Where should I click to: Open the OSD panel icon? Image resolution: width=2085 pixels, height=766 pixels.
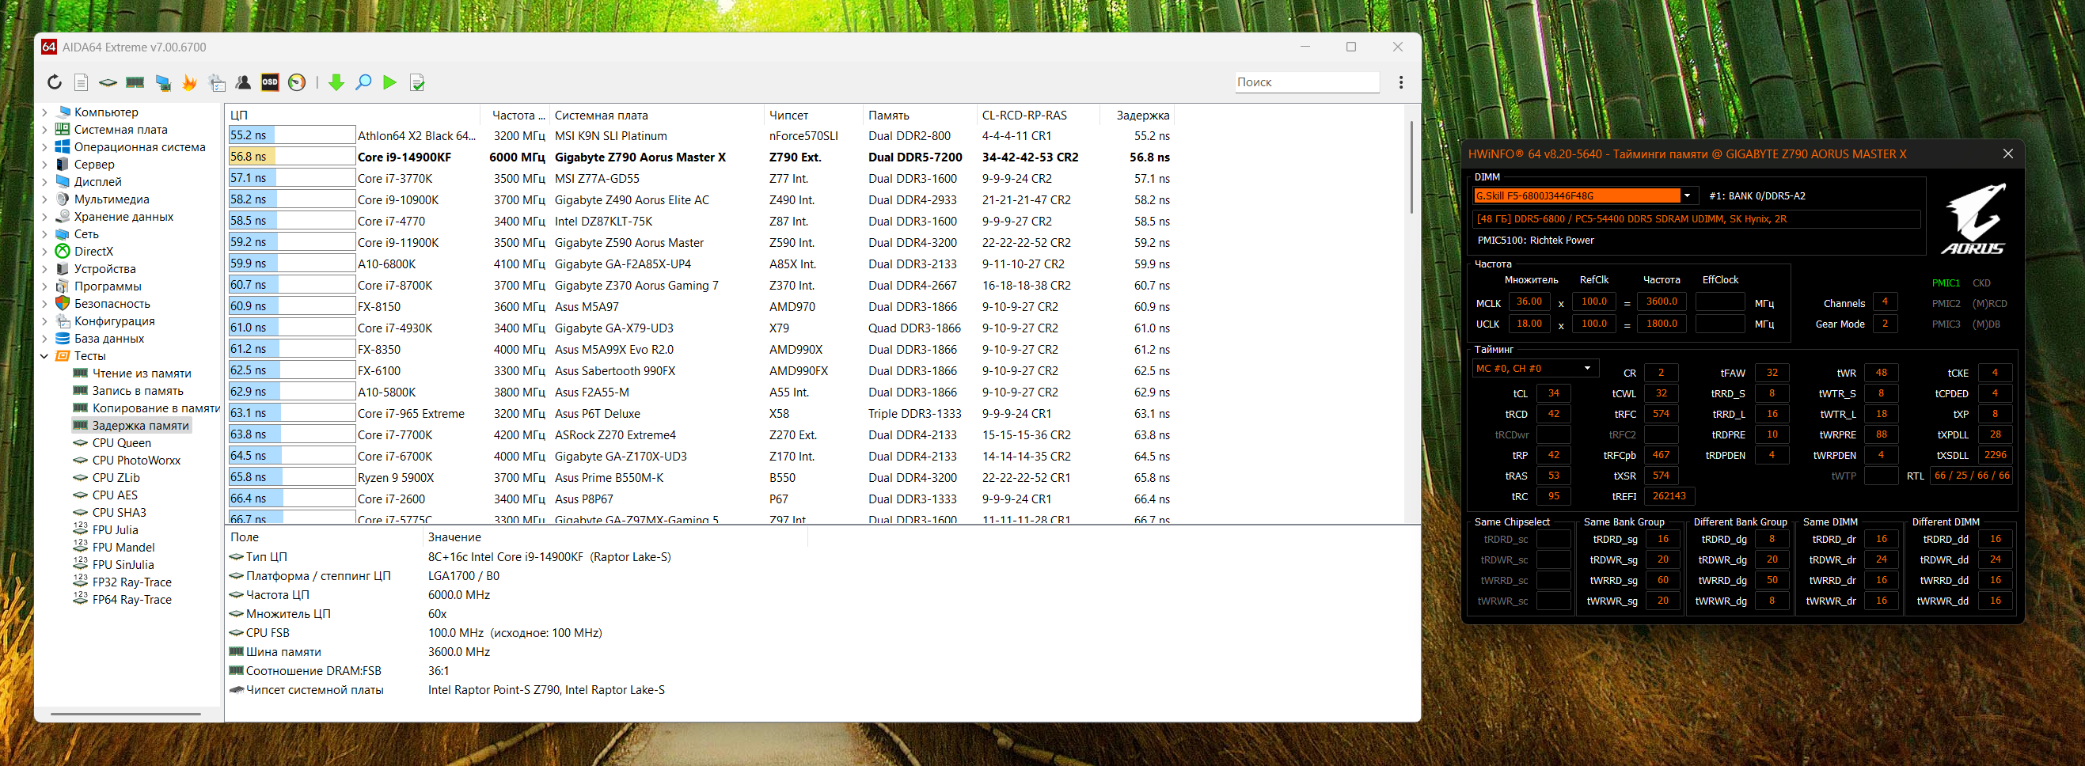coord(269,82)
